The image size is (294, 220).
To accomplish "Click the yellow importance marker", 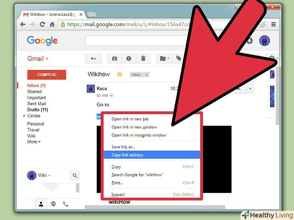I will pos(120,75).
